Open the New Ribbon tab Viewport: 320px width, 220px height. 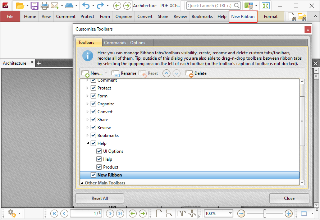pos(243,17)
